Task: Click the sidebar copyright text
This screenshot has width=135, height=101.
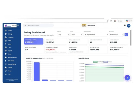Action: [x=12, y=80]
